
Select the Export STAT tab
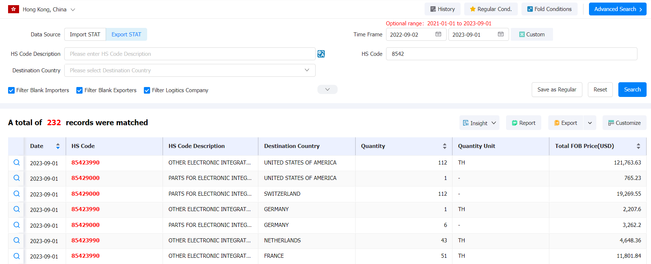tap(126, 35)
